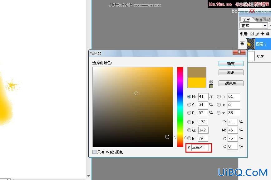
Task: Click the C cyan field showing 41
Action: tap(233, 122)
